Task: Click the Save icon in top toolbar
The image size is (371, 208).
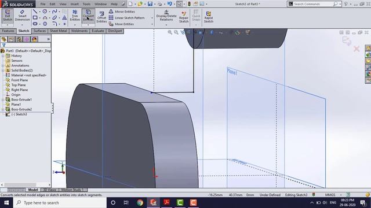Action: 150,4
